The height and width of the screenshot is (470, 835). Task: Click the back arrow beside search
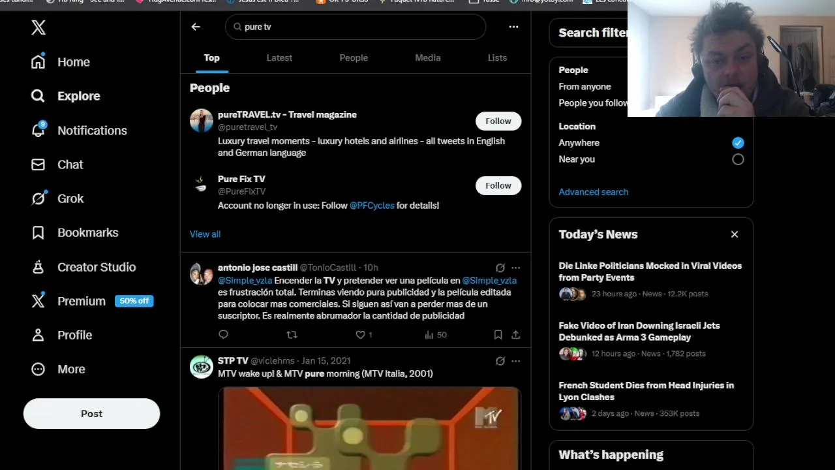196,27
